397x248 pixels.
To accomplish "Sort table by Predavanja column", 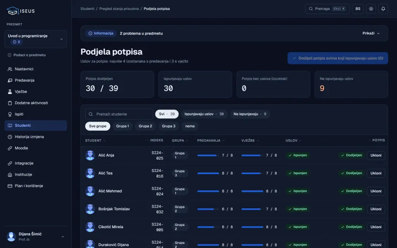I will pyautogui.click(x=211, y=140).
